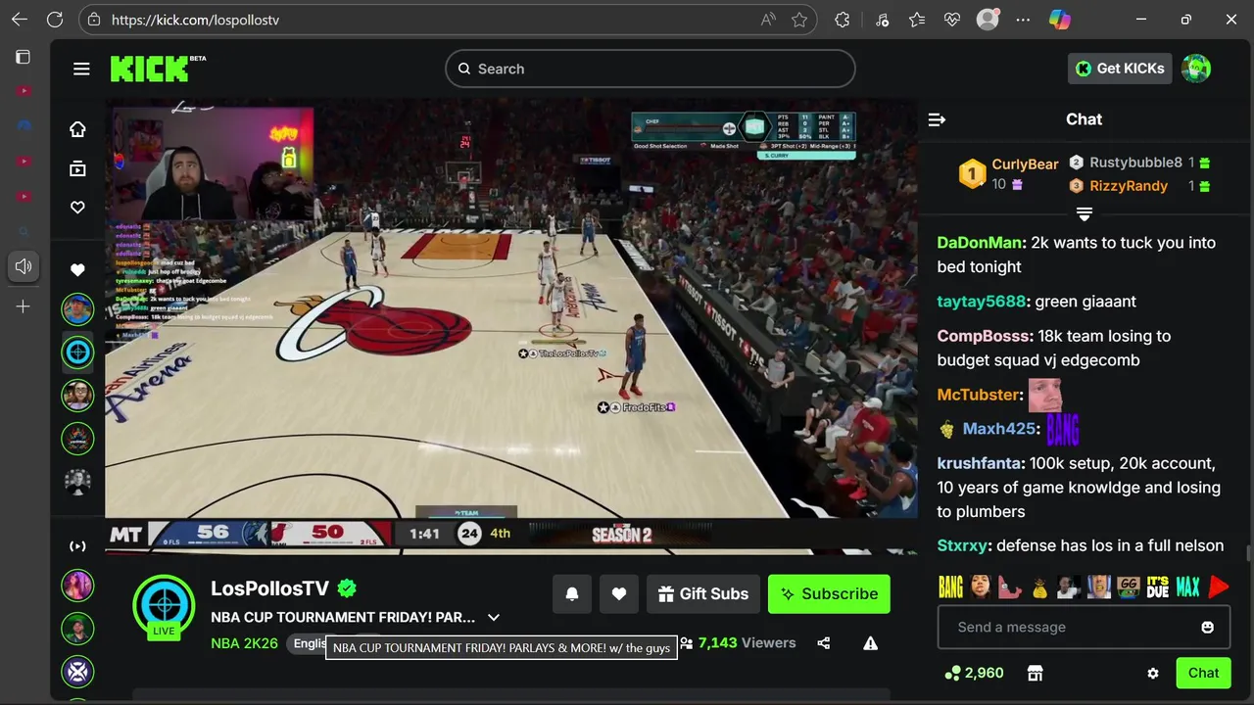Click the browser refresh button
The height and width of the screenshot is (705, 1254).
(x=55, y=20)
